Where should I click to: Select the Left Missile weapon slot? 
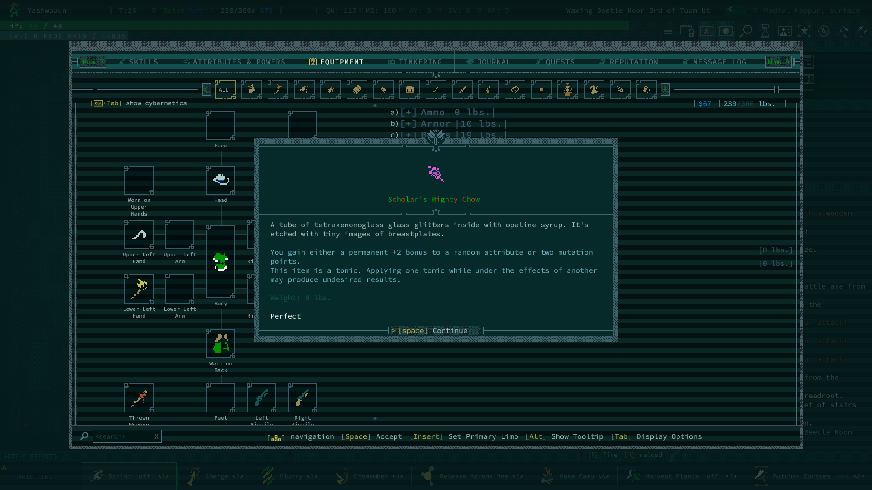pyautogui.click(x=262, y=398)
